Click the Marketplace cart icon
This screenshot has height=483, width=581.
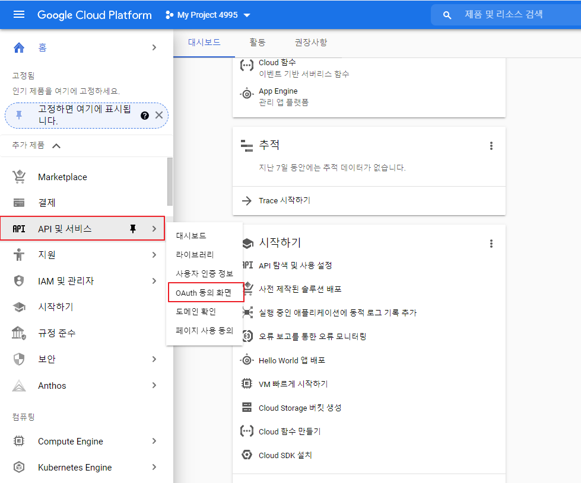click(19, 177)
